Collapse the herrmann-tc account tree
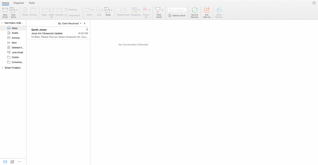This screenshot has height=165, width=318. [x=2, y=23]
